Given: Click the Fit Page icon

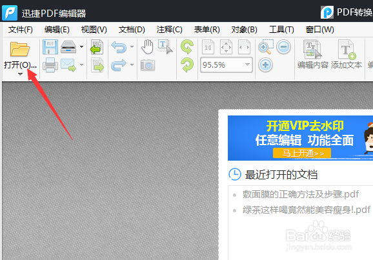Looking at the screenshot, I should tap(226, 47).
